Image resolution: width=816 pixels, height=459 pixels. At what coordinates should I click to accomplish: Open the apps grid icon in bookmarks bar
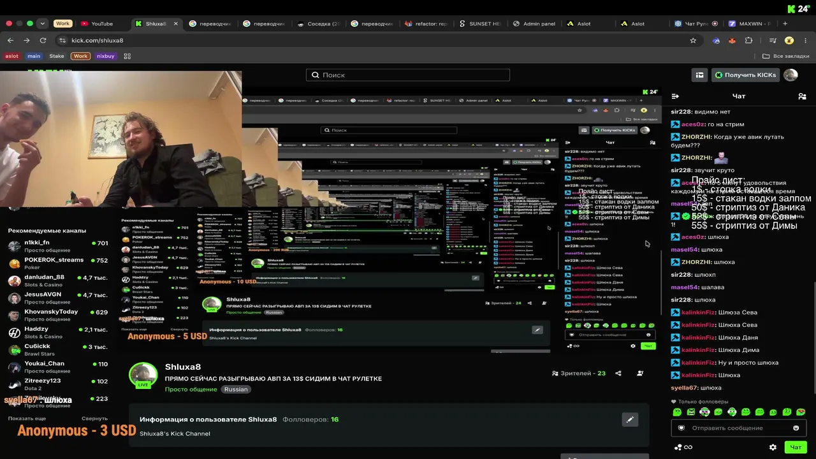[x=127, y=56]
